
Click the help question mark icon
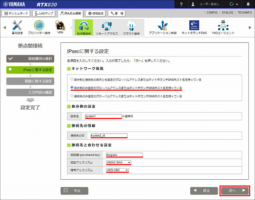[181, 4]
